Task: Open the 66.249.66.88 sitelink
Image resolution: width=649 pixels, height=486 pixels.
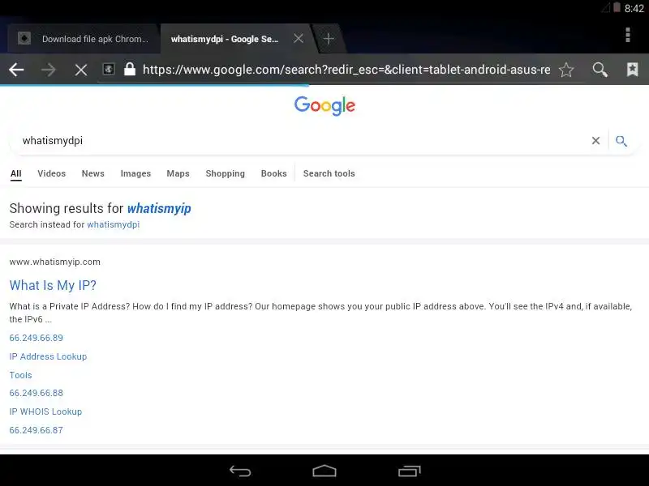Action: tap(36, 393)
